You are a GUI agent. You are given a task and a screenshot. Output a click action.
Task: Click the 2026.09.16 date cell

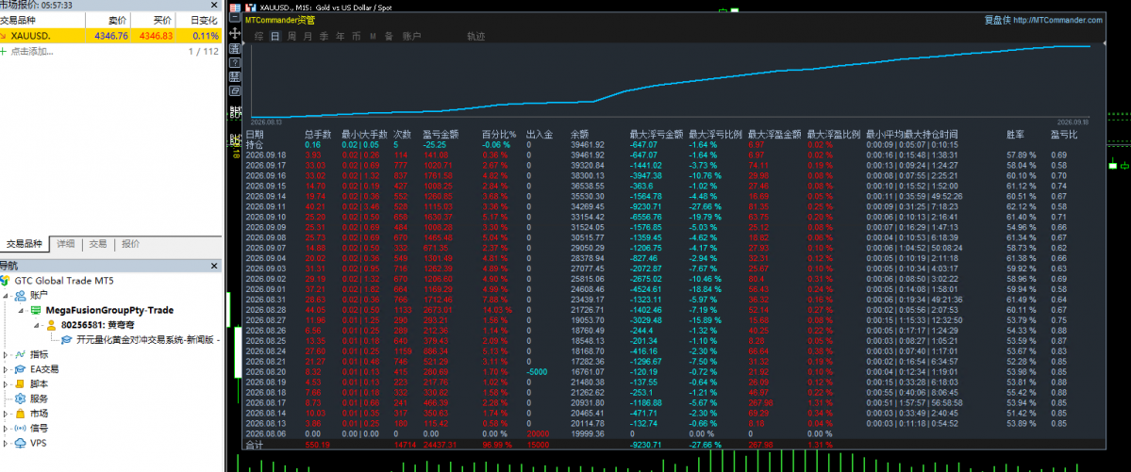click(x=265, y=175)
